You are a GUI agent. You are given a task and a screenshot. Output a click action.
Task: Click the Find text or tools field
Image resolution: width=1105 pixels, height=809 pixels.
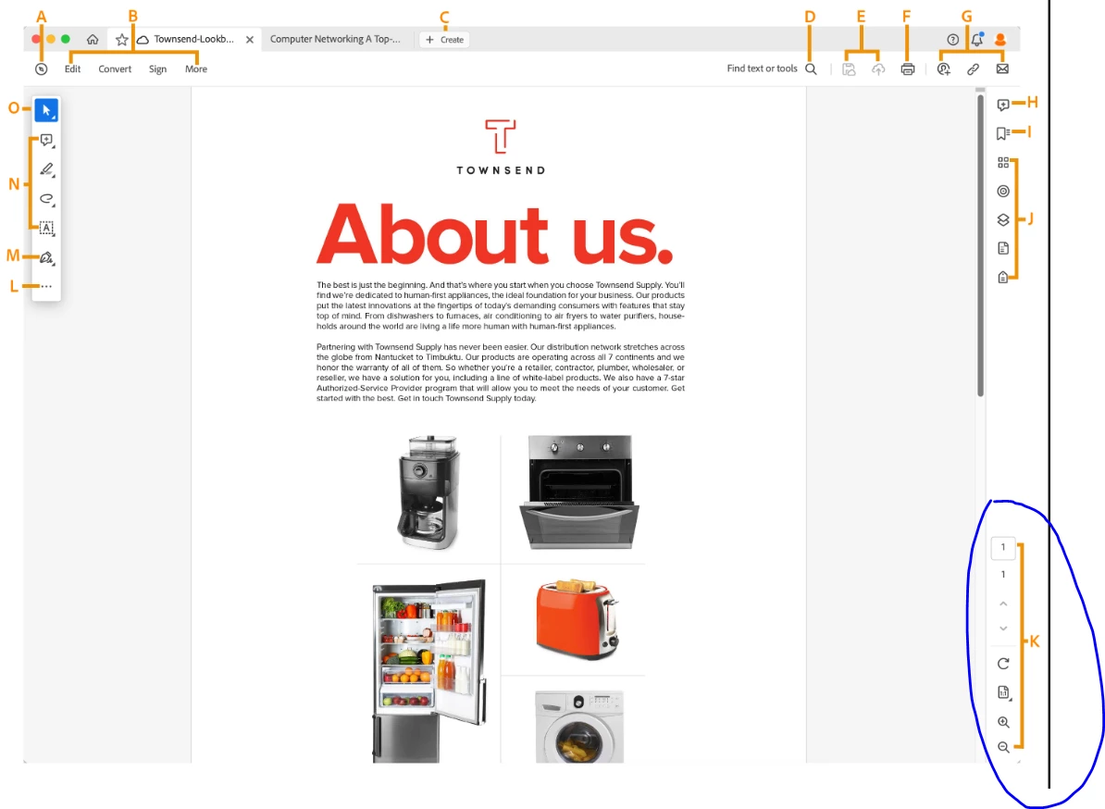coord(762,68)
